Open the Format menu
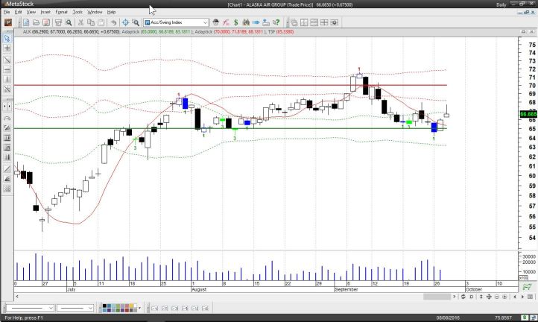Screen dimensions: 538x322 coord(61,12)
